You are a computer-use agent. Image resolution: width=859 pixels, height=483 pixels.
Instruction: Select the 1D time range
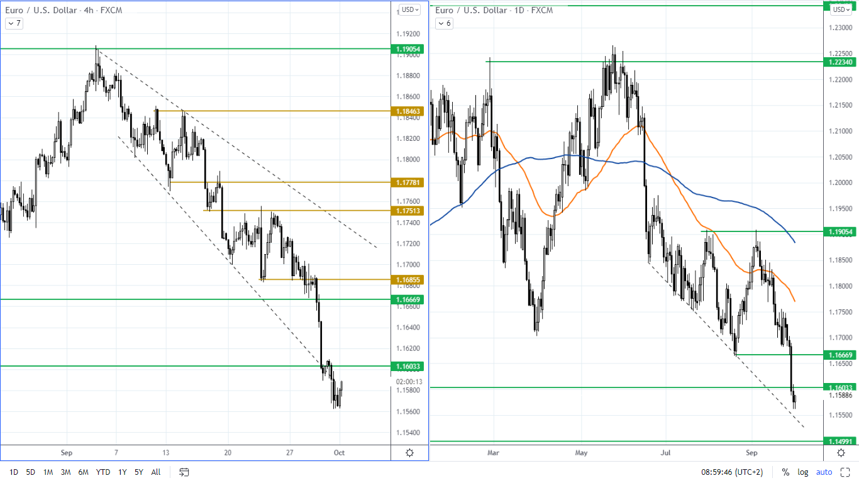click(14, 472)
